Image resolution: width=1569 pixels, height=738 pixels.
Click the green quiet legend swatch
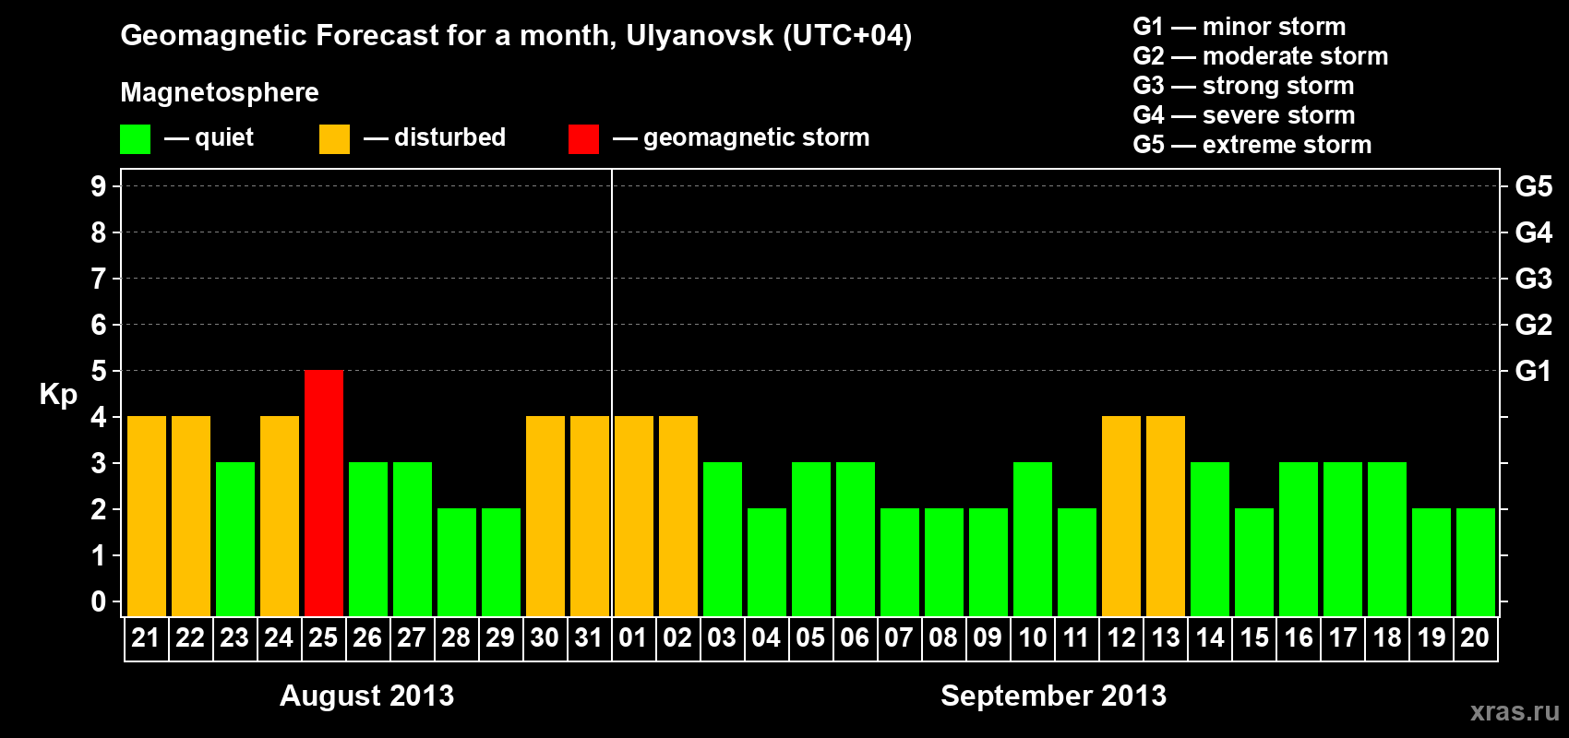(136, 139)
